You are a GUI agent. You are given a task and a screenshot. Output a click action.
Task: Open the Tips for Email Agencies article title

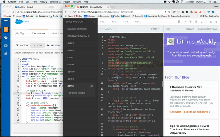click(190, 129)
